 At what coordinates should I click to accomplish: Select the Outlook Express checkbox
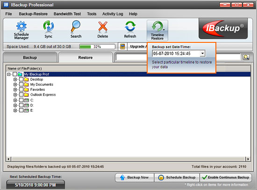[21, 95]
